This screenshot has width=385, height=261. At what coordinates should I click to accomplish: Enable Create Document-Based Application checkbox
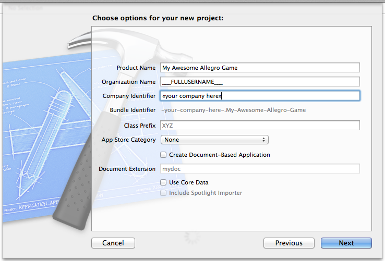164,155
